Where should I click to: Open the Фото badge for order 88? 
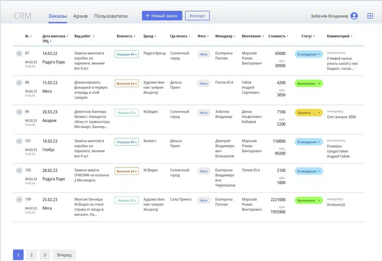click(x=204, y=84)
